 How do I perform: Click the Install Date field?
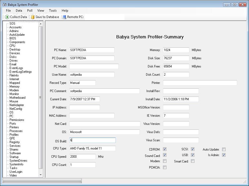tap(181, 99)
